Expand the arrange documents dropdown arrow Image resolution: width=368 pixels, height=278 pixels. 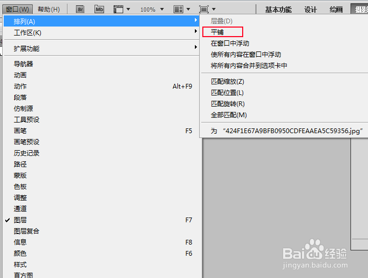[188, 10]
